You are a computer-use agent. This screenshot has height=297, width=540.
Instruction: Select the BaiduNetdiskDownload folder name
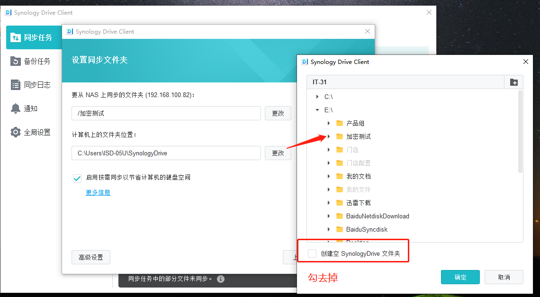378,216
